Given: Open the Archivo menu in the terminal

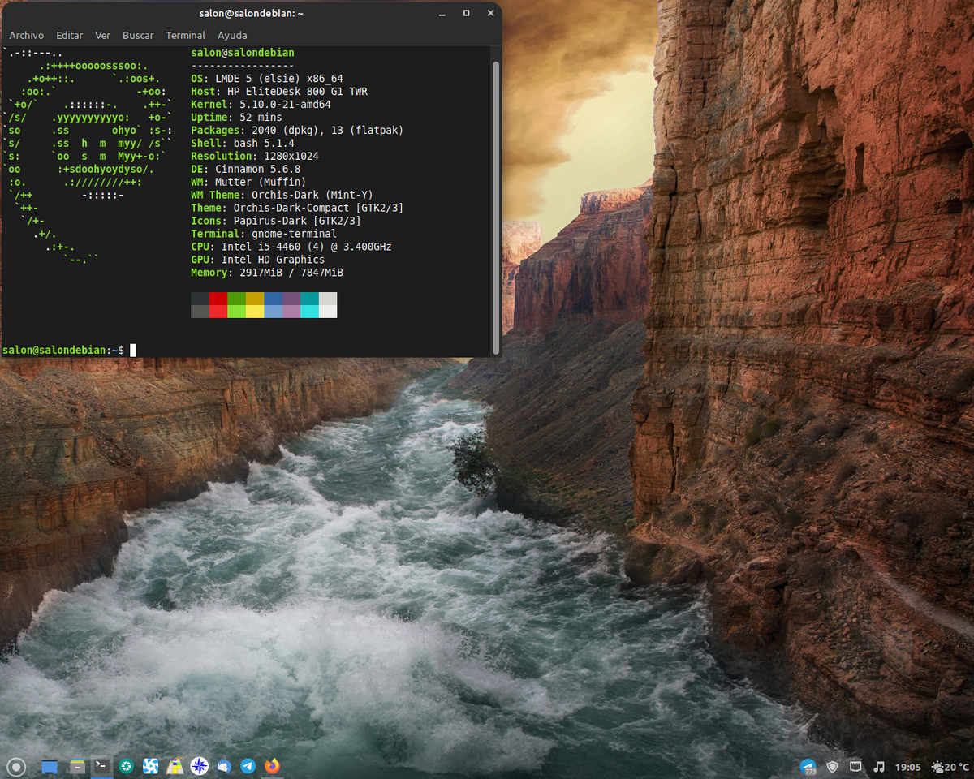Looking at the screenshot, I should click(x=27, y=35).
